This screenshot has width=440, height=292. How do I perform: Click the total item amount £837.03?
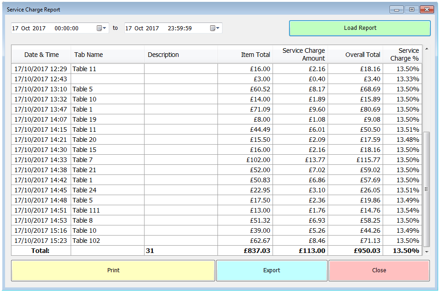point(245,251)
